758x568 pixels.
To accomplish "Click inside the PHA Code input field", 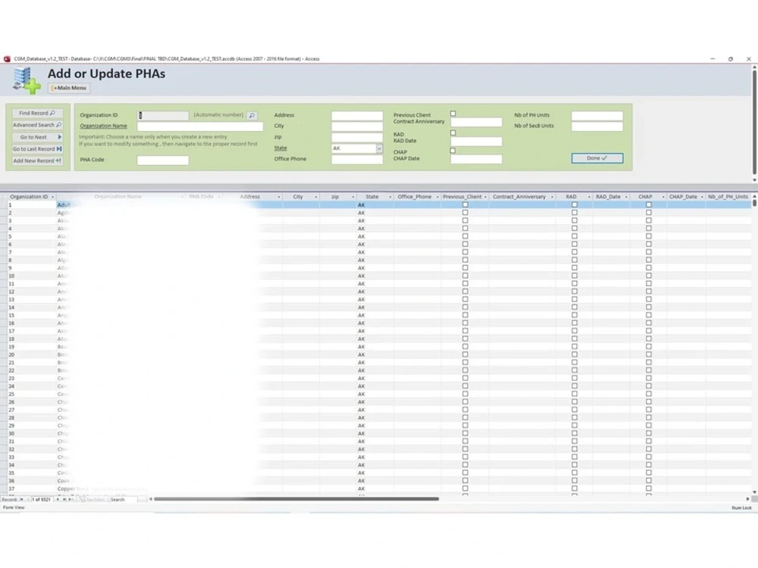I will 164,160.
